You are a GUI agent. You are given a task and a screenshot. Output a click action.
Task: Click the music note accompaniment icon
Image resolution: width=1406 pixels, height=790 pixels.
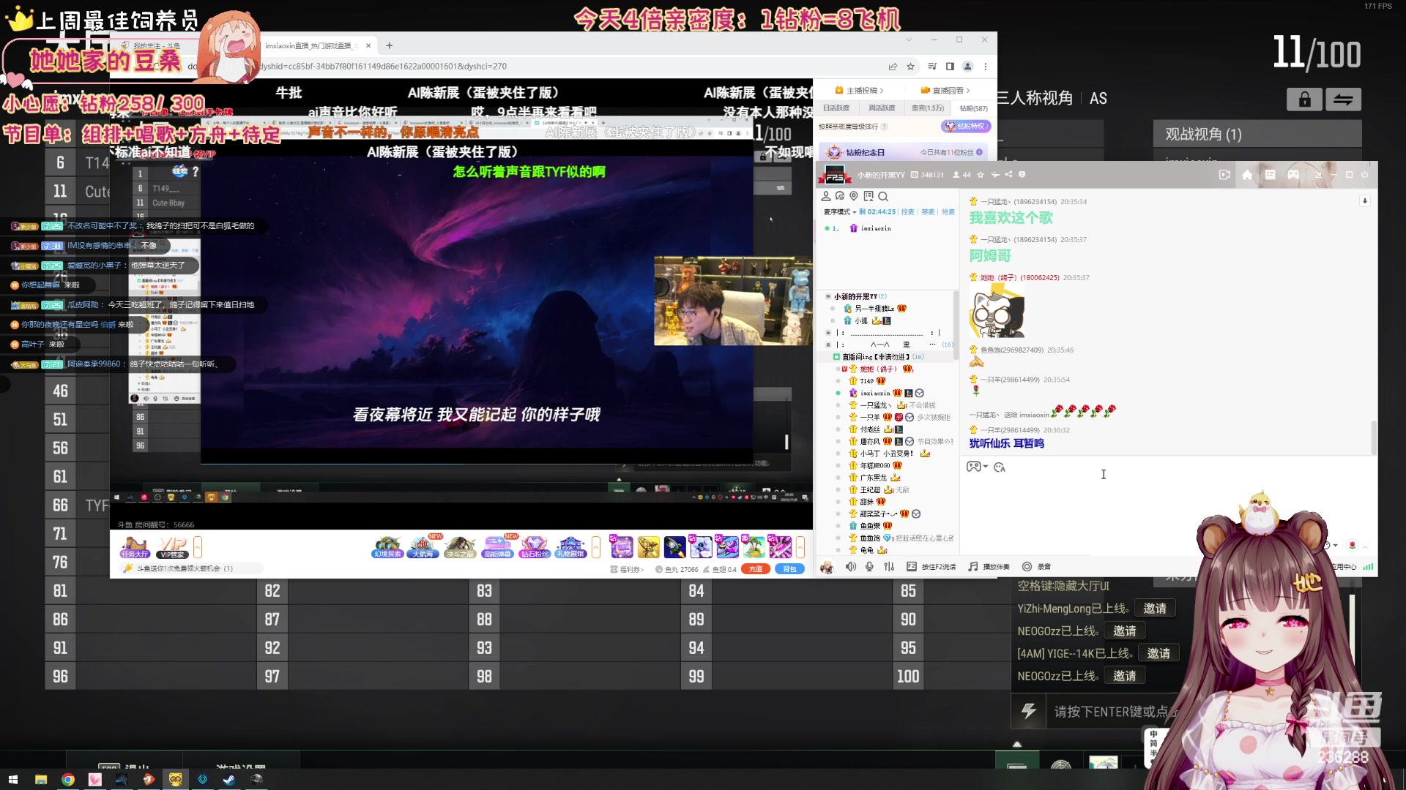coord(972,566)
